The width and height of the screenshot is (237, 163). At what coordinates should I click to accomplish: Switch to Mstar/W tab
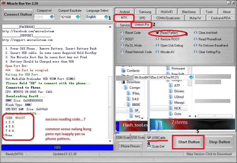click(195, 18)
